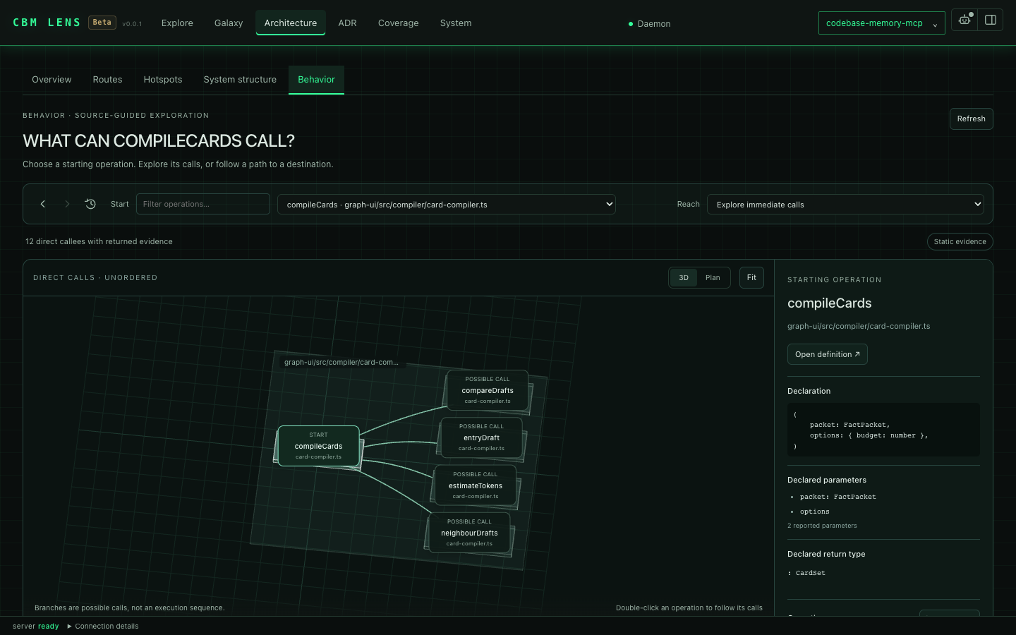Switch graph view to Plan
Viewport: 1016px width, 635px height.
[713, 277]
